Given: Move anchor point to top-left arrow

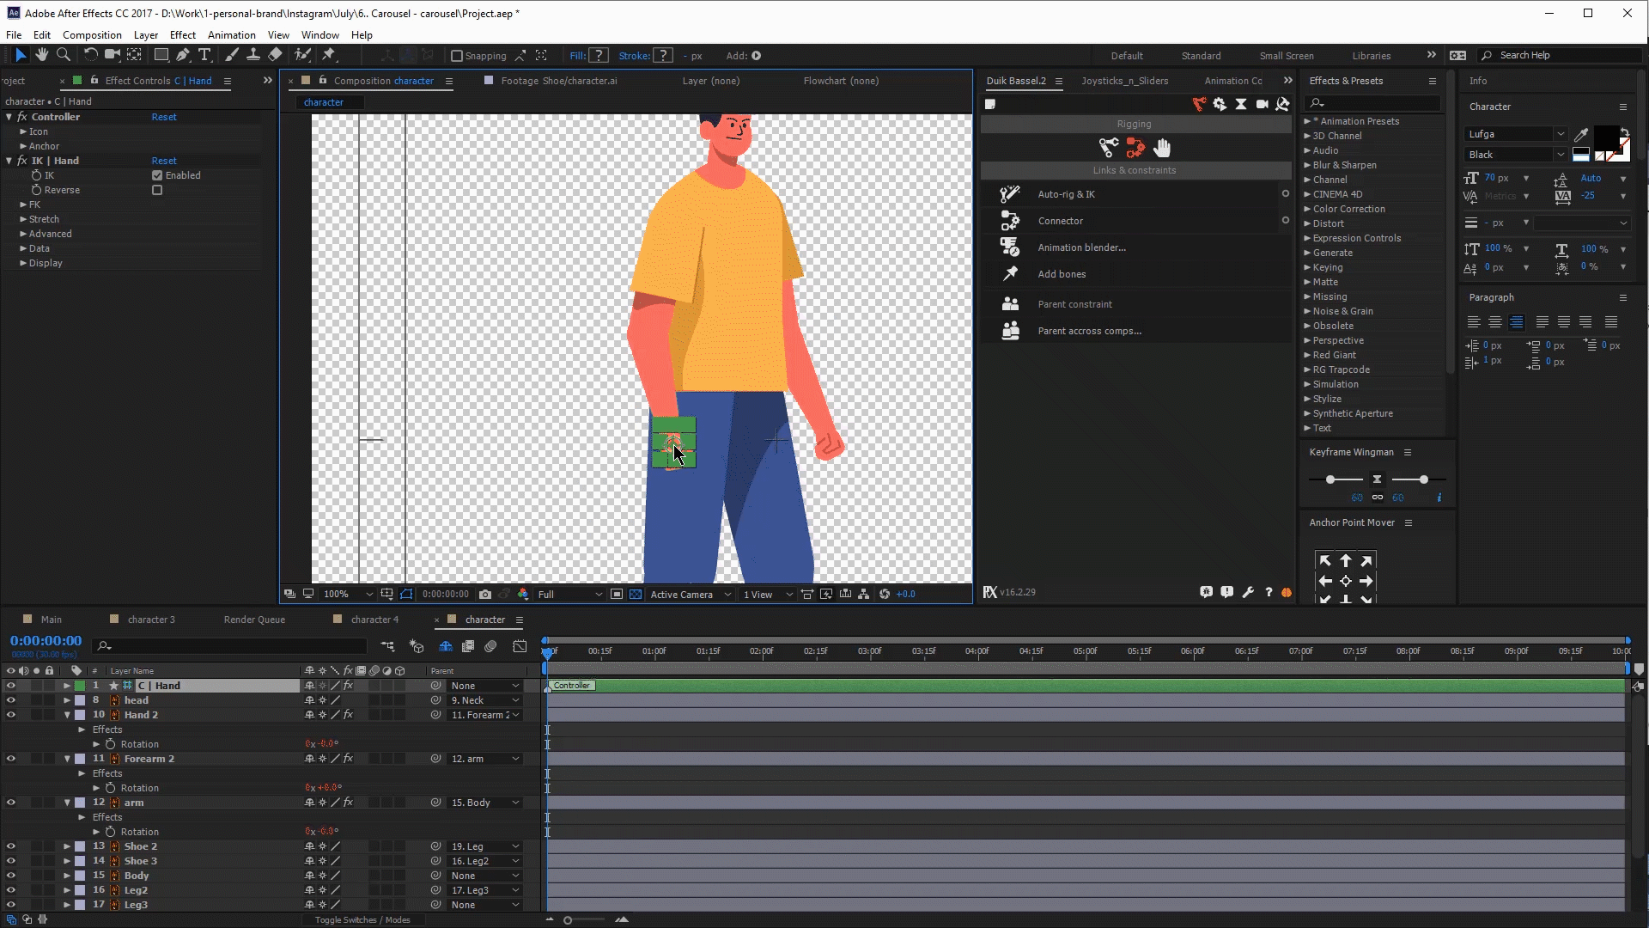Looking at the screenshot, I should tap(1325, 561).
